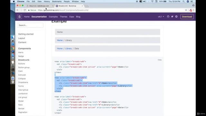Expand the Content sidebar section
The image size is (206, 116).
point(22,42)
